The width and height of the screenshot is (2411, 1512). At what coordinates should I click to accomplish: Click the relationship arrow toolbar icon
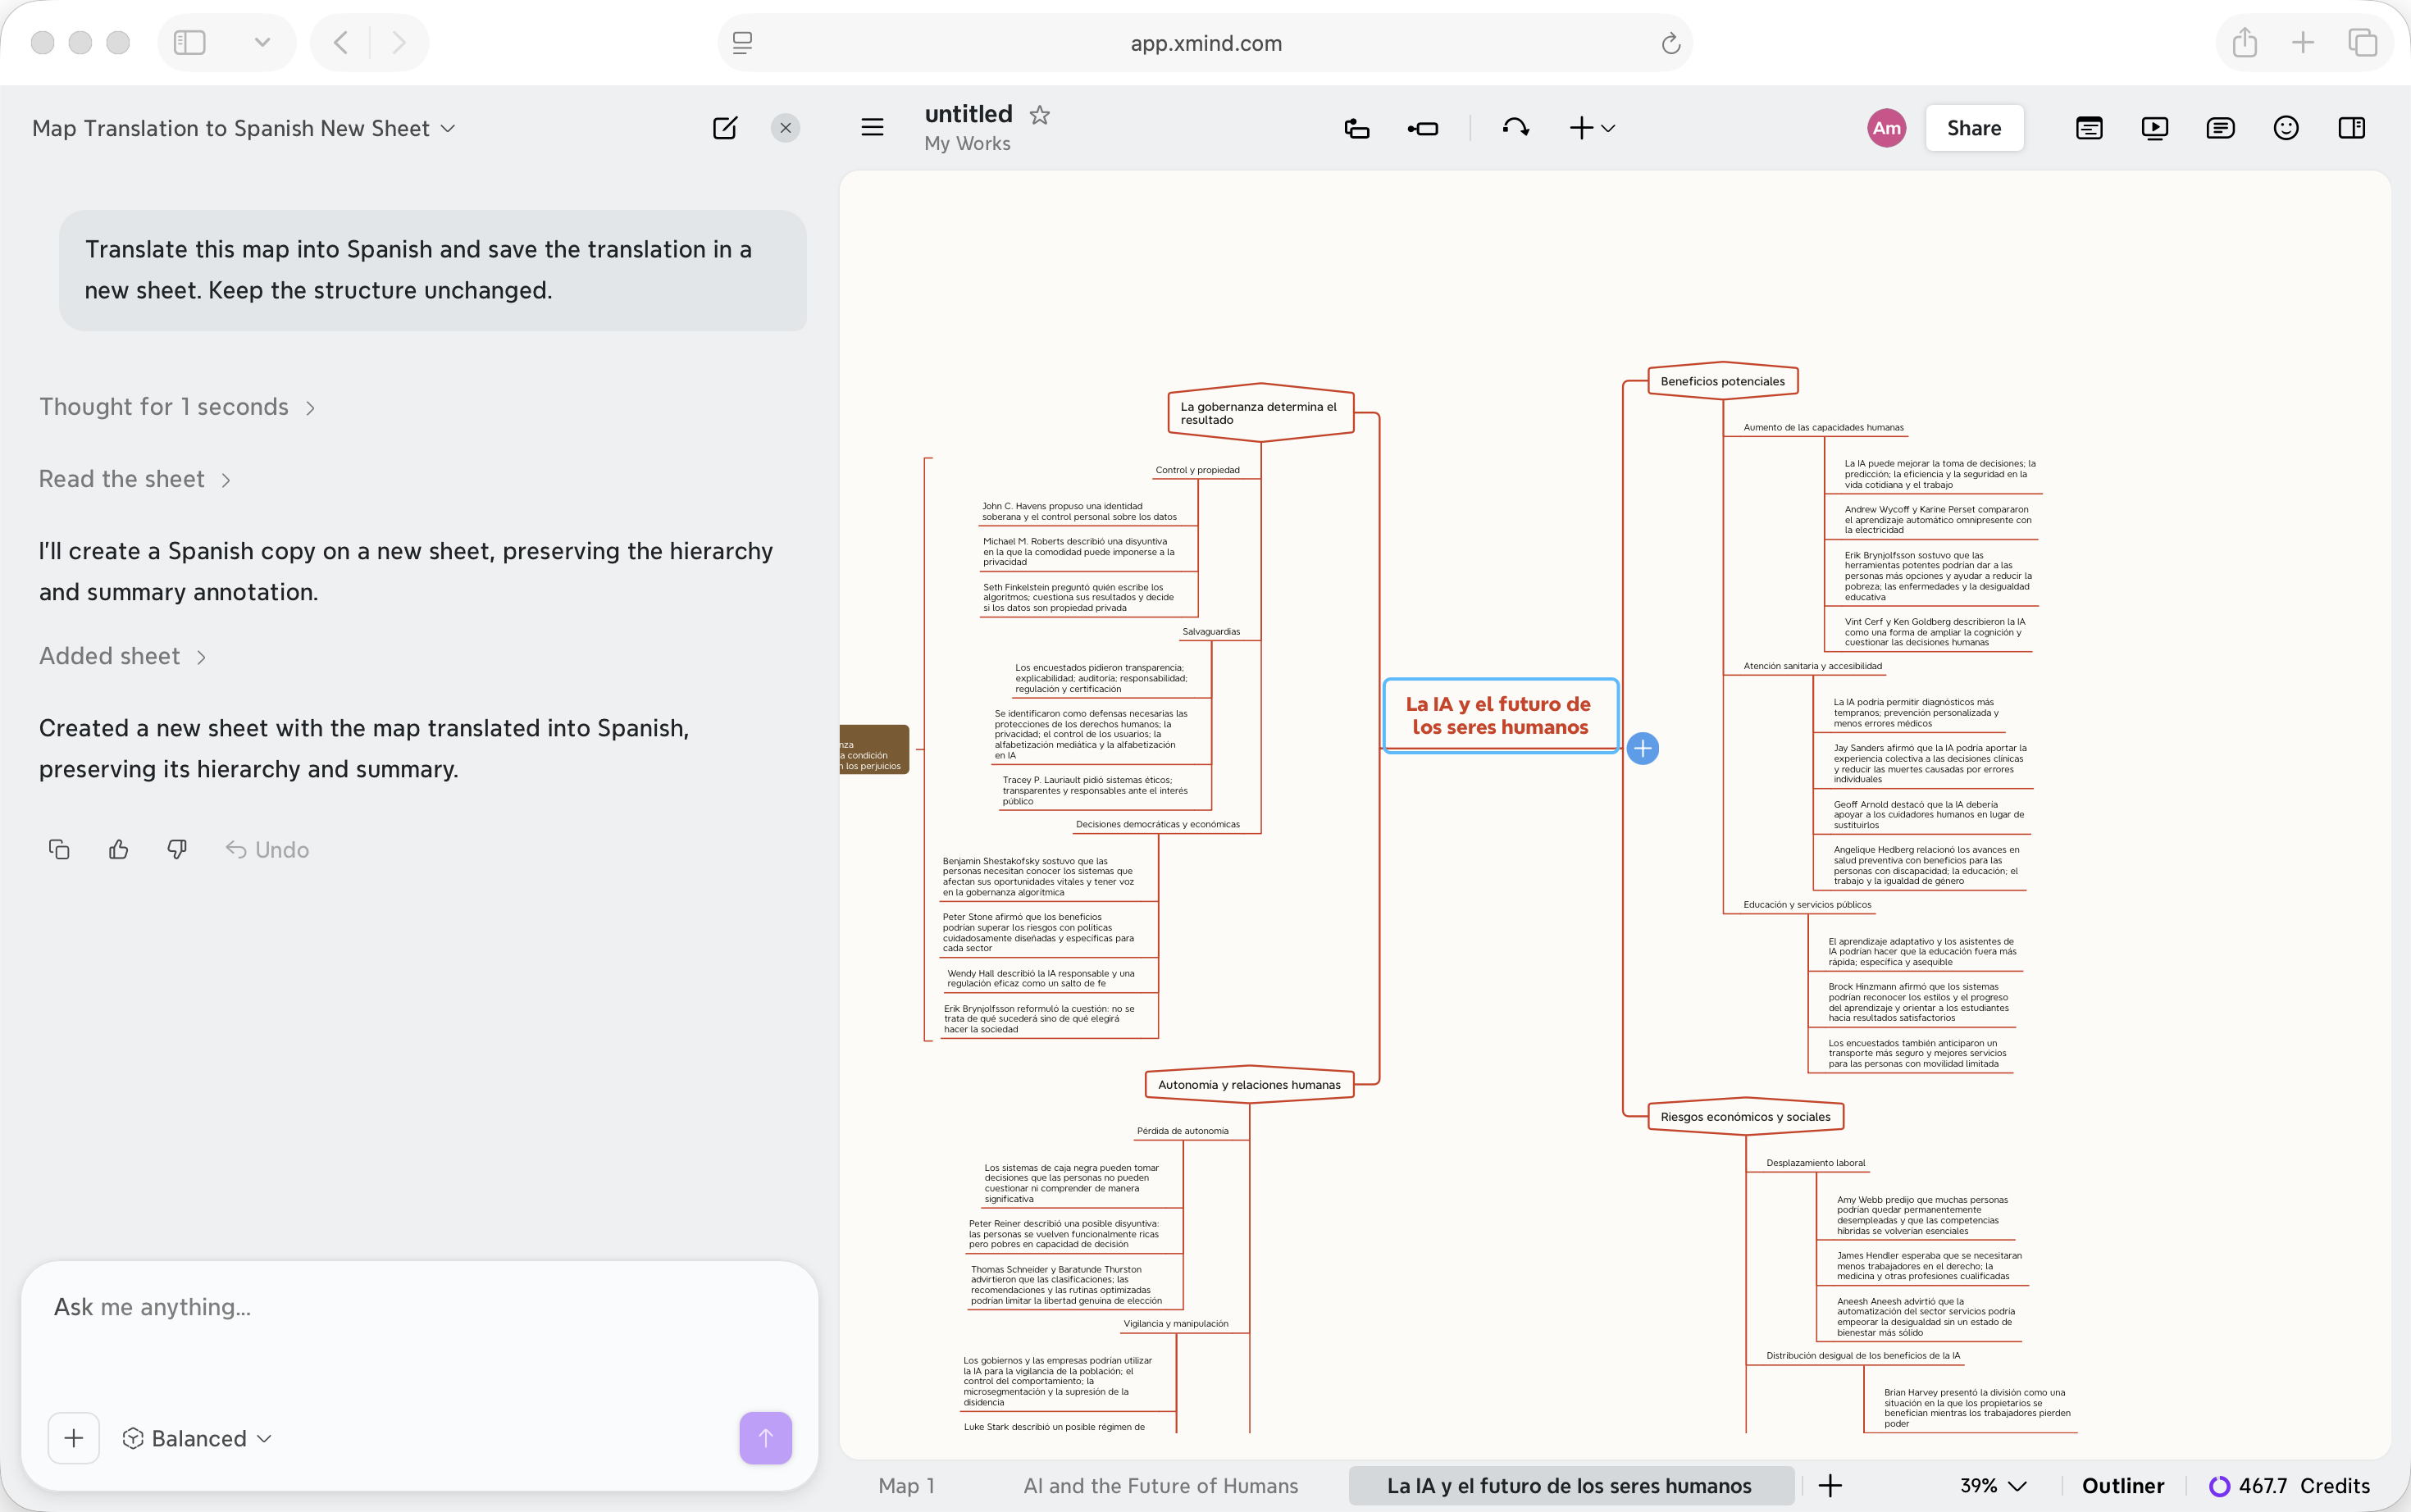coord(1516,127)
